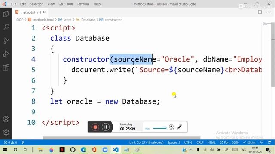The width and height of the screenshot is (275, 154).
Task: Open the Help menu
Action: (x=97, y=4)
